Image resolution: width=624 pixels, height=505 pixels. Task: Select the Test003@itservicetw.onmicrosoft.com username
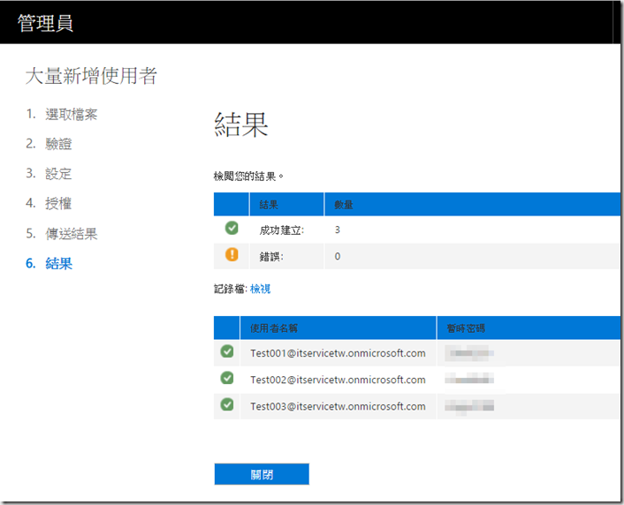[x=338, y=406]
